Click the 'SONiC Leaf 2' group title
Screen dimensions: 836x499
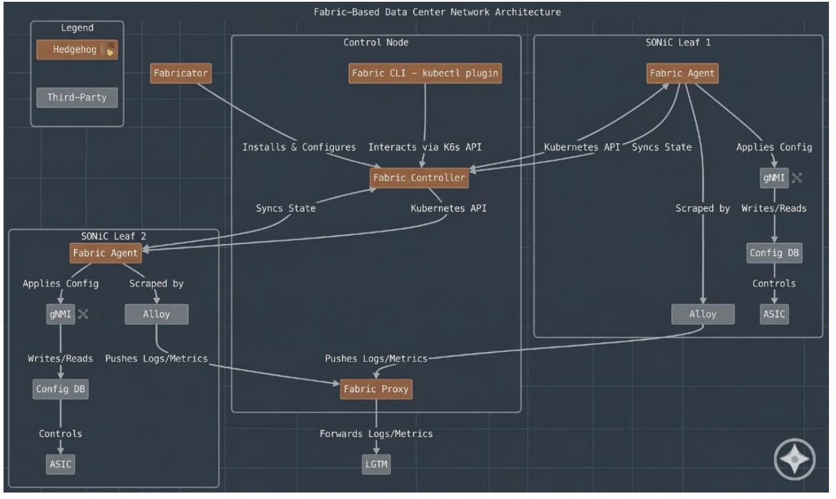coord(114,236)
